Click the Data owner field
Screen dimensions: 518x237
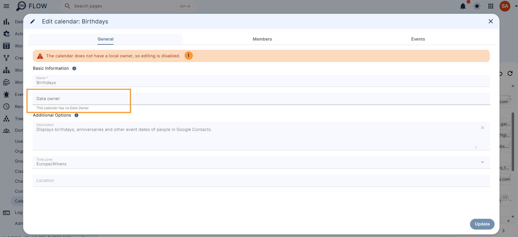(x=261, y=99)
